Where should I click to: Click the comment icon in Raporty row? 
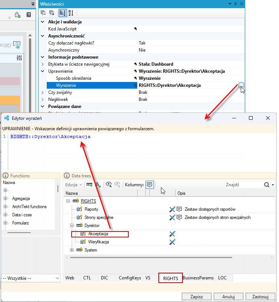point(179,209)
